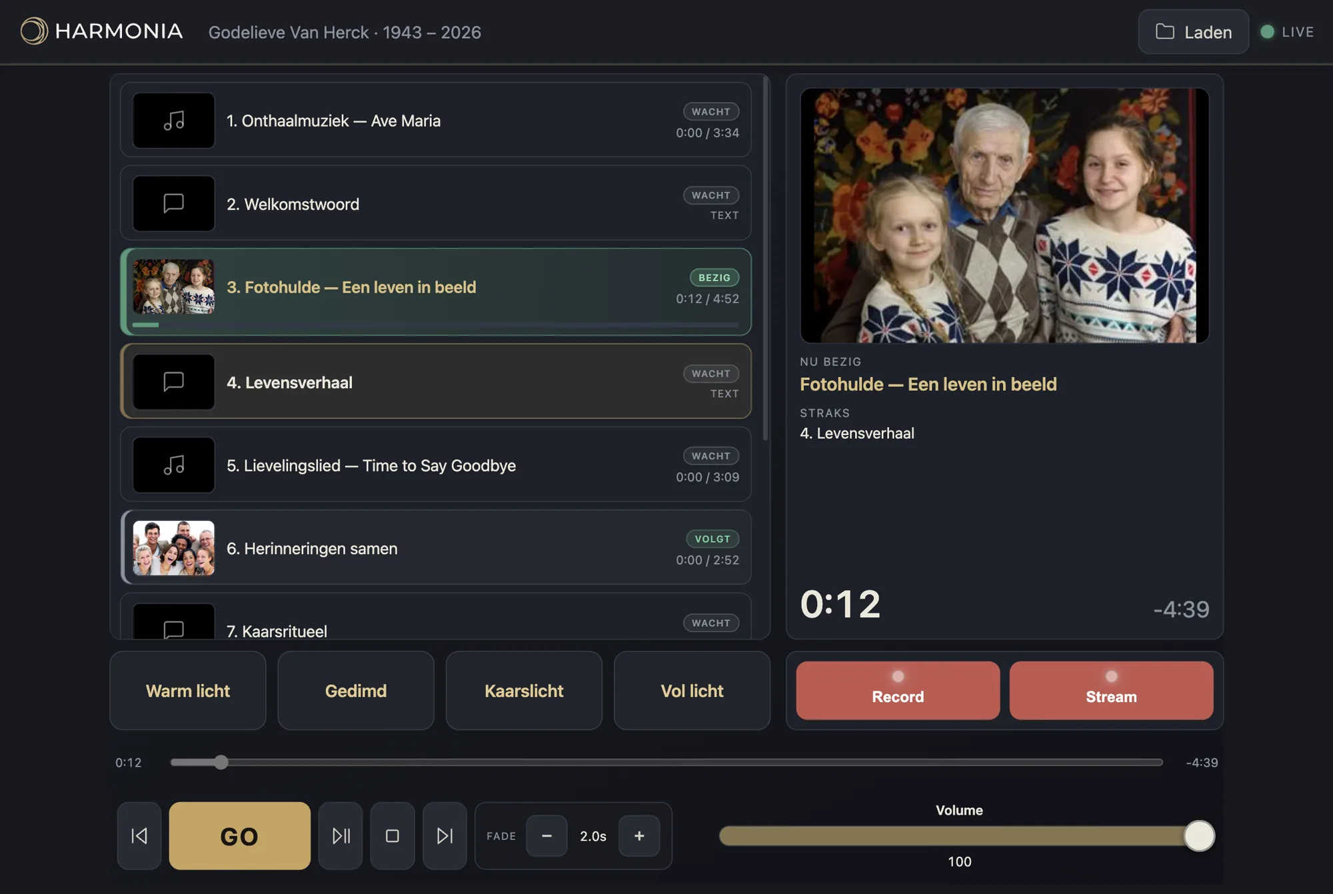The image size is (1333, 894).
Task: Skip to next cue icon
Action: click(x=445, y=836)
